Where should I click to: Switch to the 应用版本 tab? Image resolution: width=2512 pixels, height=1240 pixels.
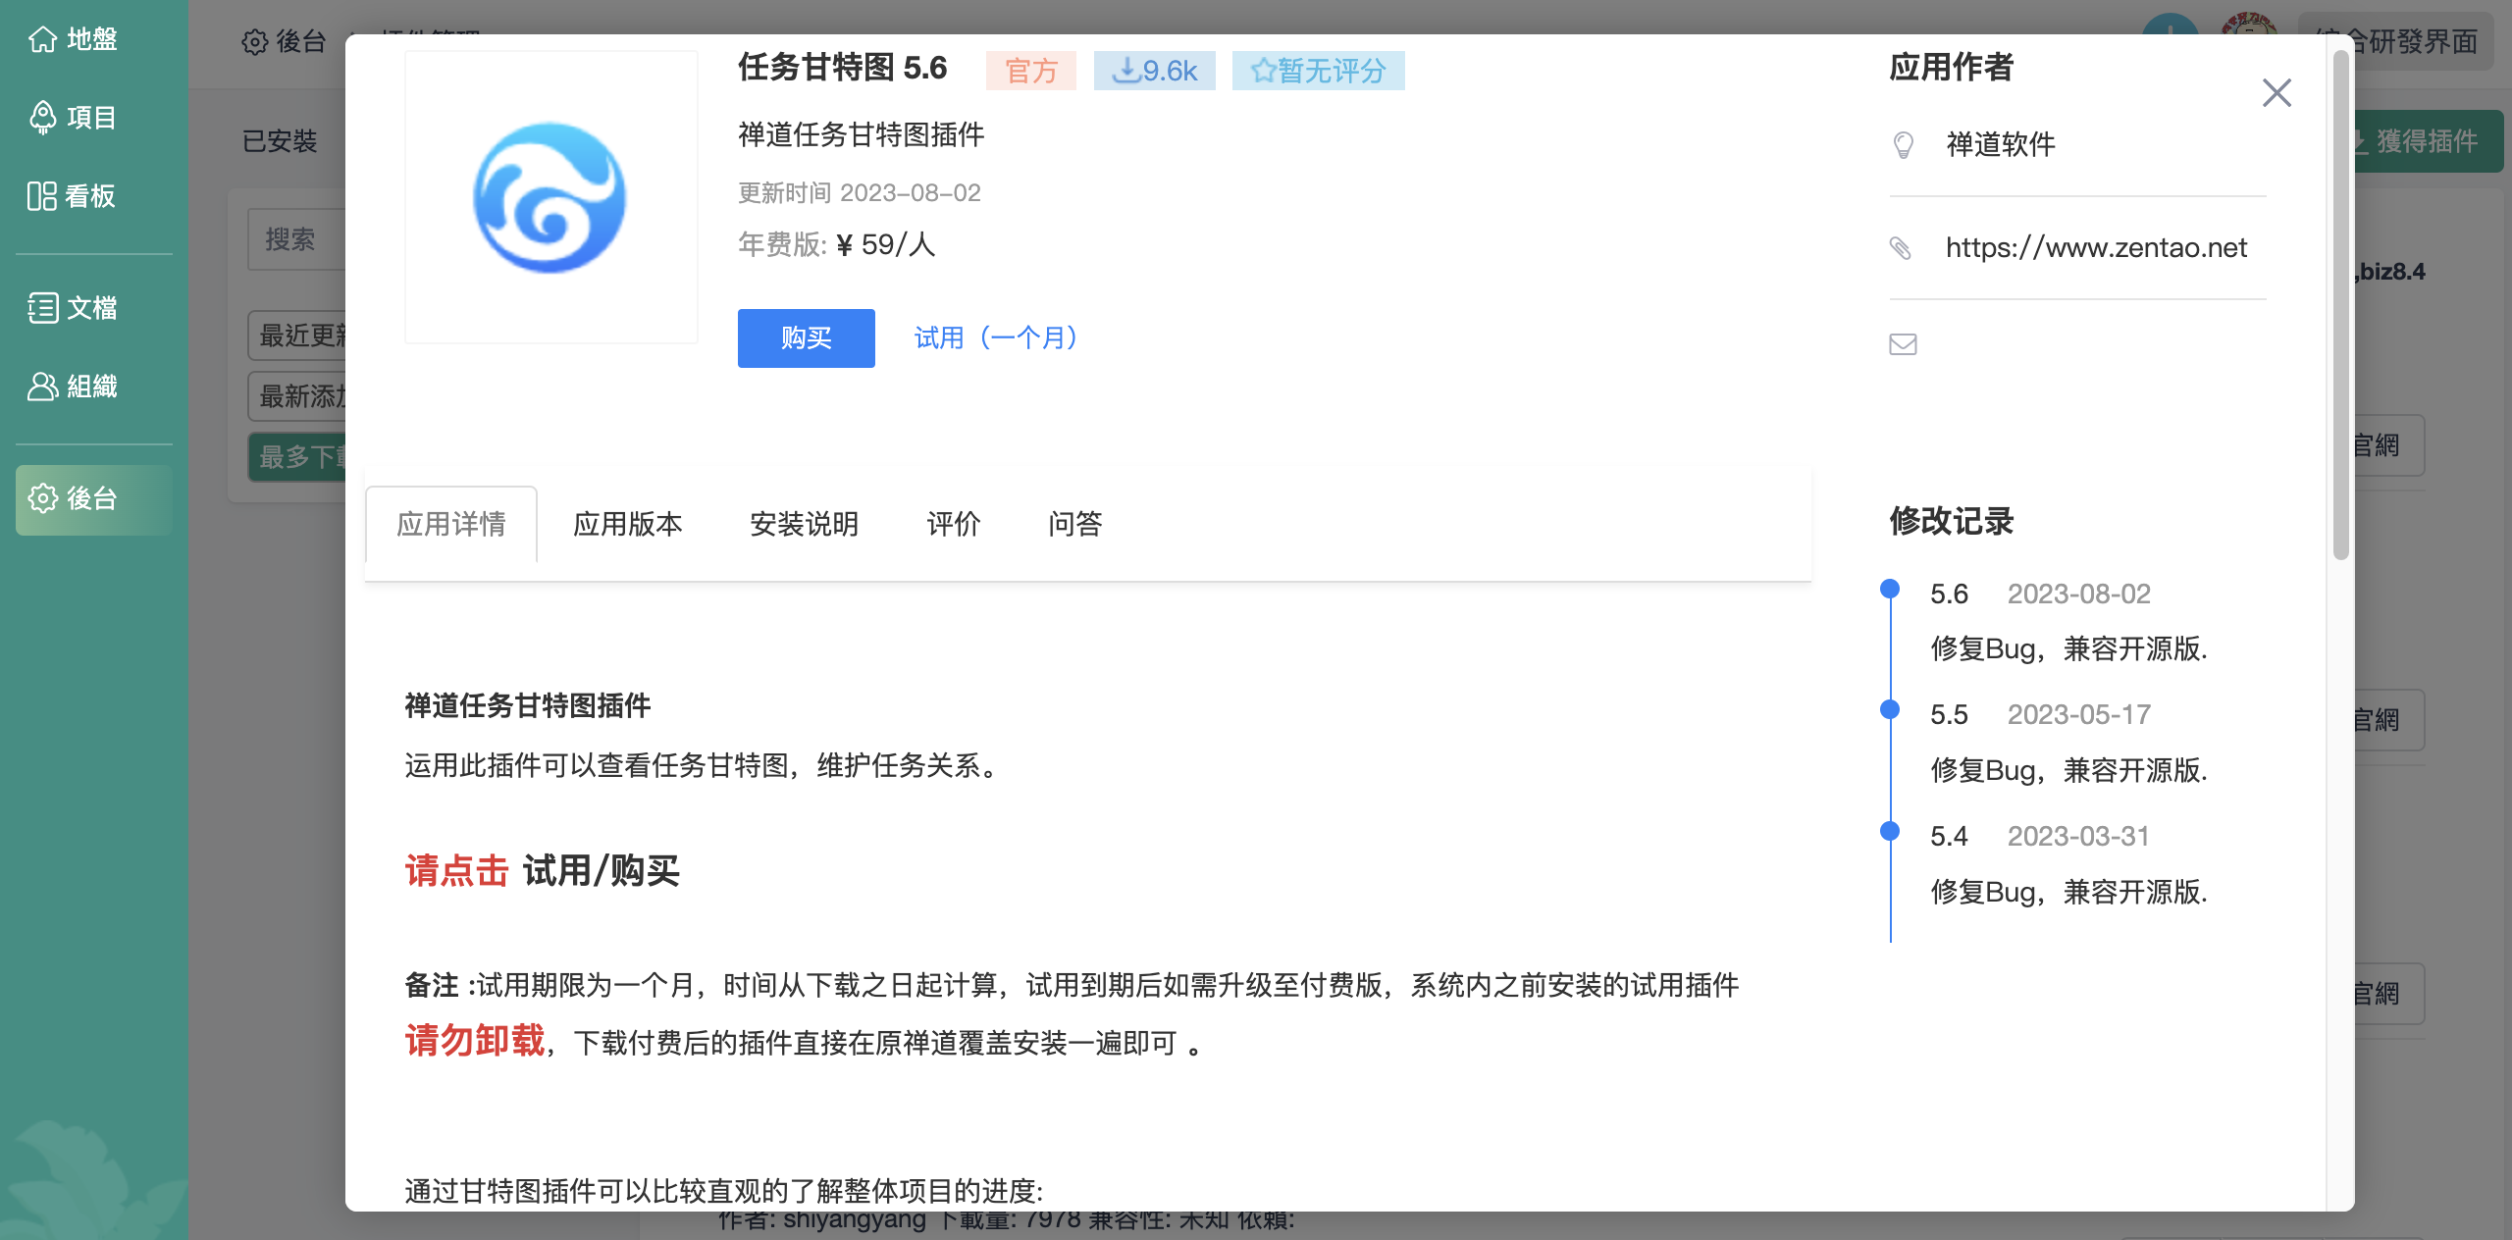pyautogui.click(x=627, y=524)
